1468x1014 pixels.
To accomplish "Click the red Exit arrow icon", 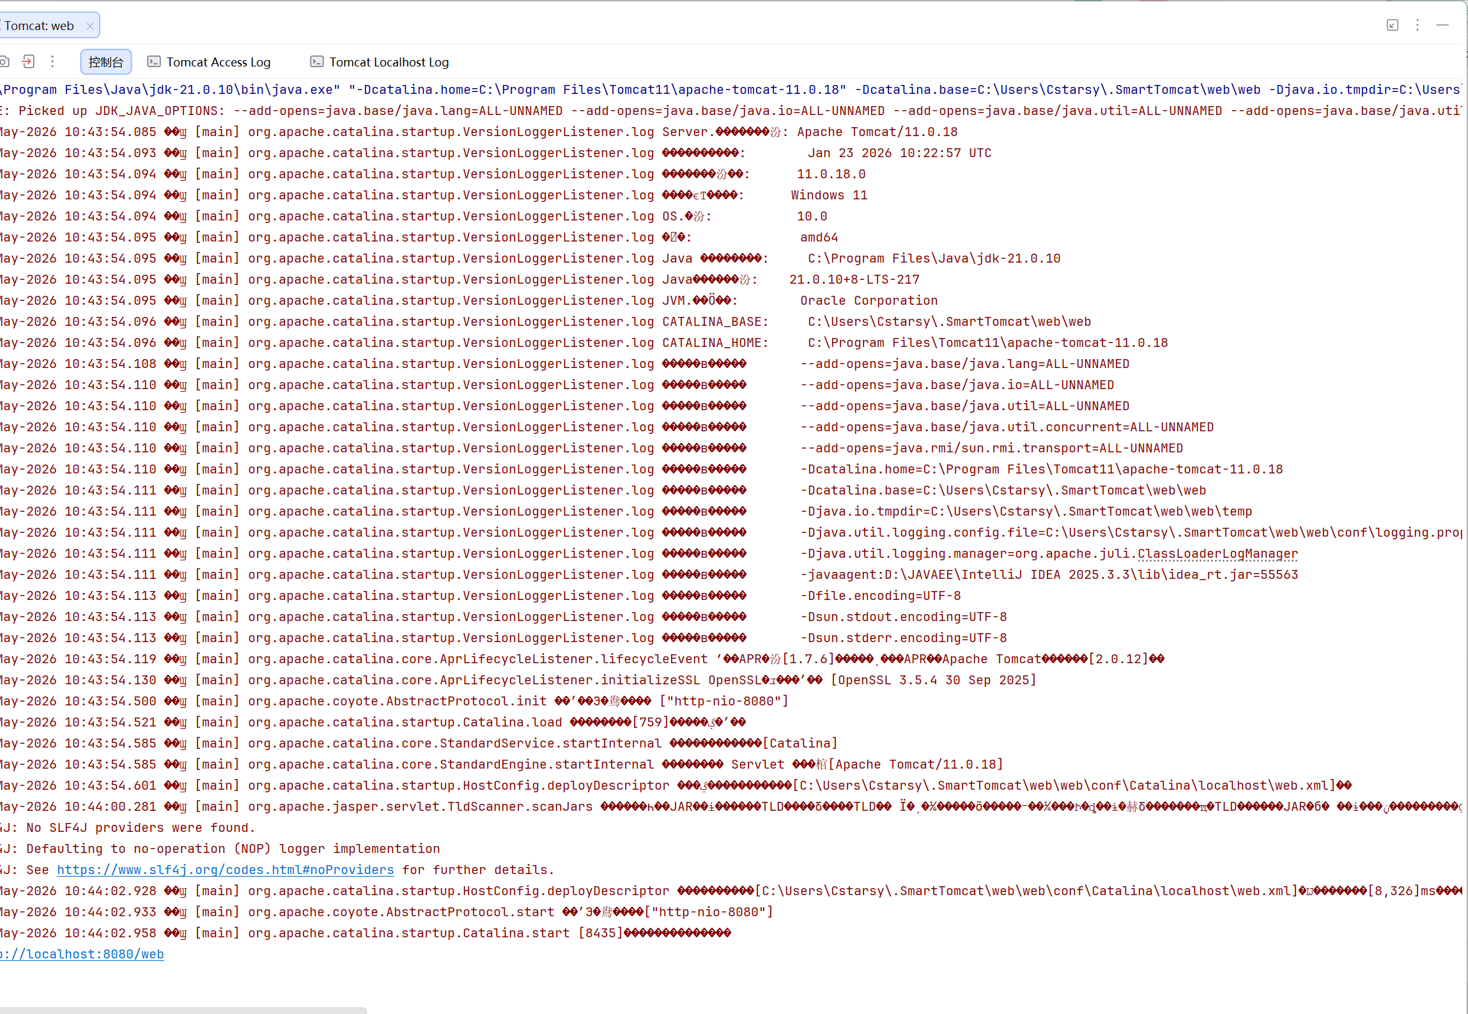I will click(x=28, y=61).
